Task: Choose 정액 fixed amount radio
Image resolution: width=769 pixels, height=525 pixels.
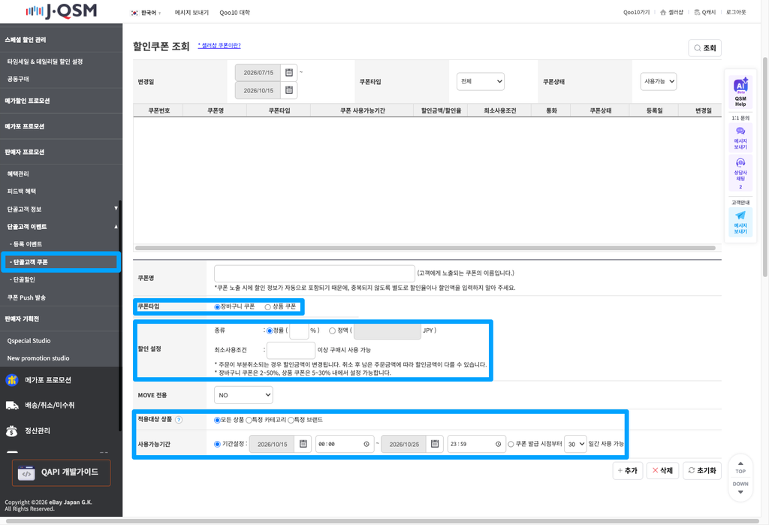Action: 332,330
